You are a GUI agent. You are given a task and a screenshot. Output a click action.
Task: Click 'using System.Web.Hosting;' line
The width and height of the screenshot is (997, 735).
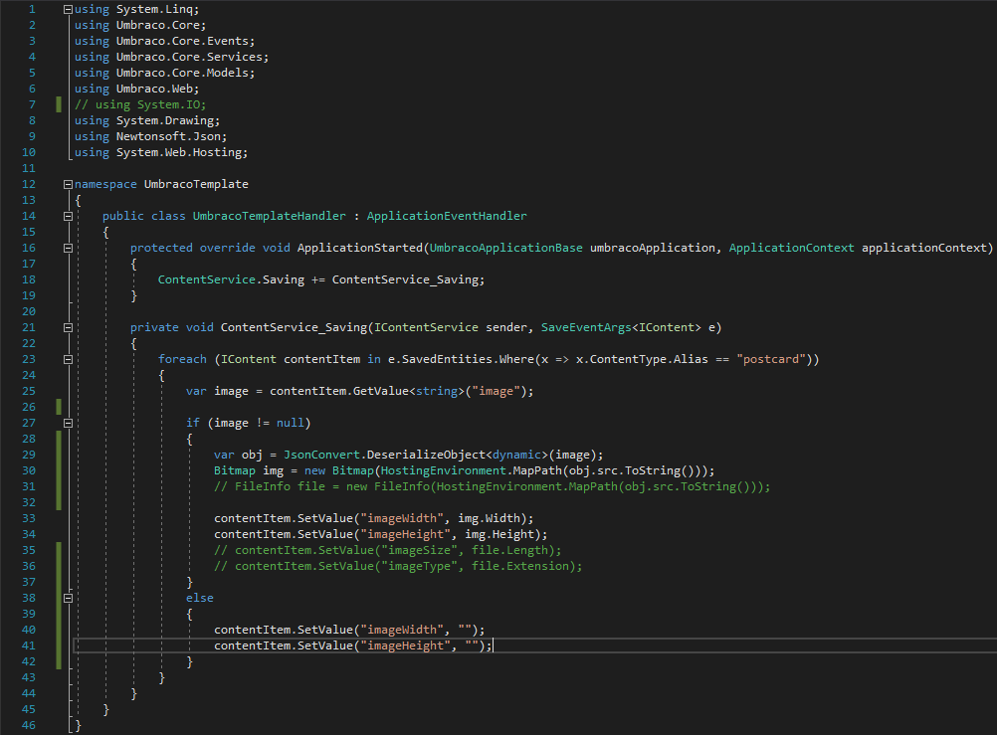[161, 152]
